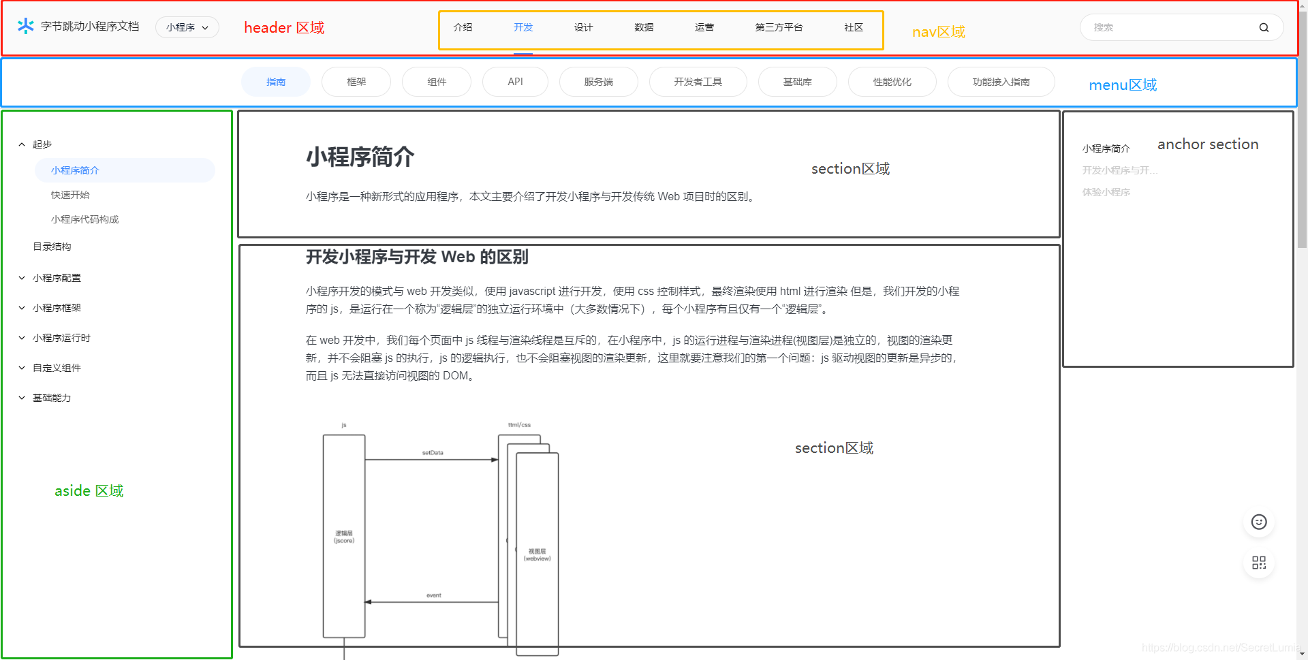Open 目录结构 in the sidebar
1308x660 pixels.
pyautogui.click(x=52, y=247)
